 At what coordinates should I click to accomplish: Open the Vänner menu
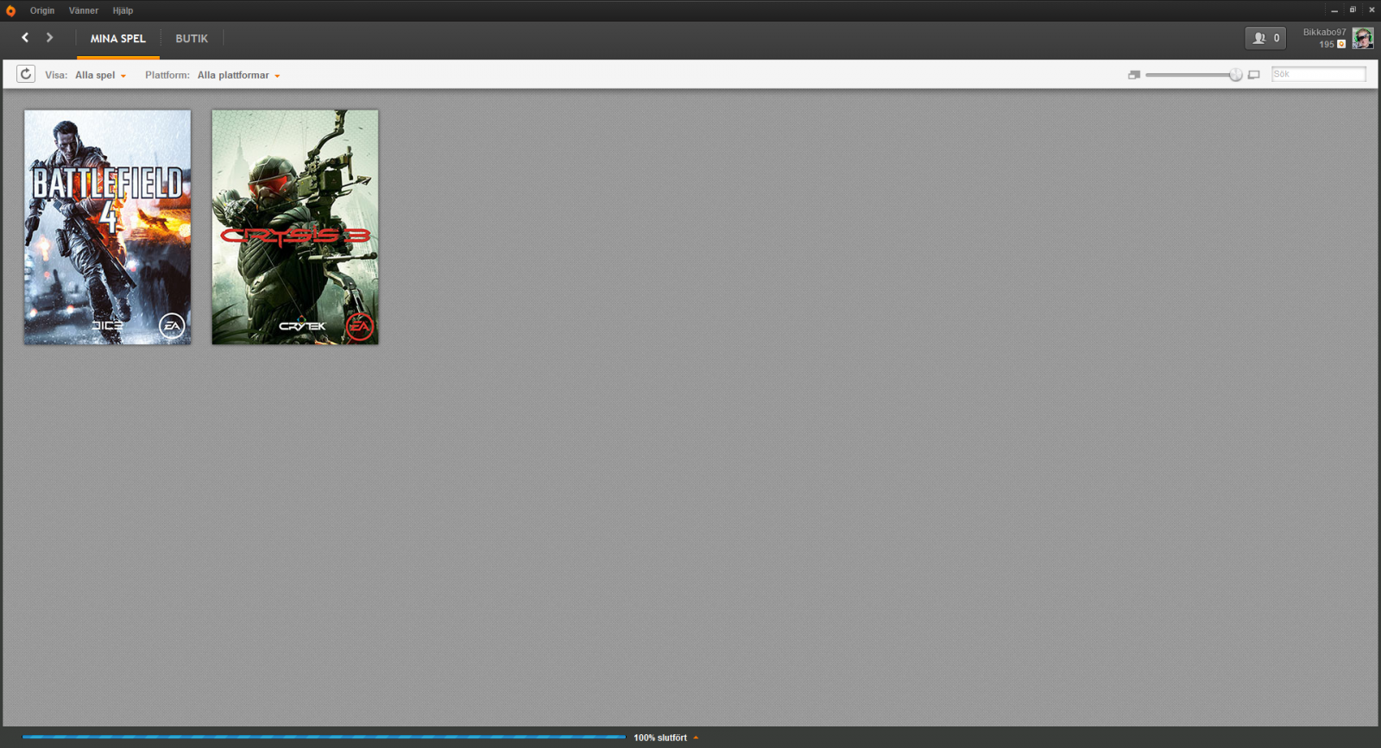pyautogui.click(x=84, y=11)
